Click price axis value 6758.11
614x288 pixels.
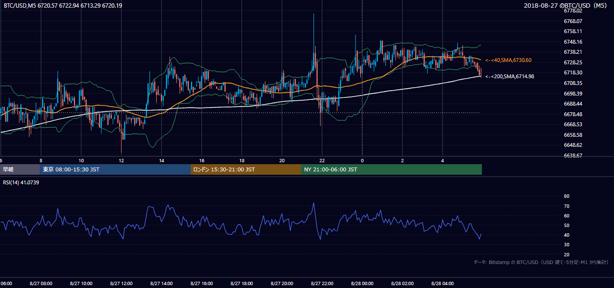pyautogui.click(x=573, y=31)
